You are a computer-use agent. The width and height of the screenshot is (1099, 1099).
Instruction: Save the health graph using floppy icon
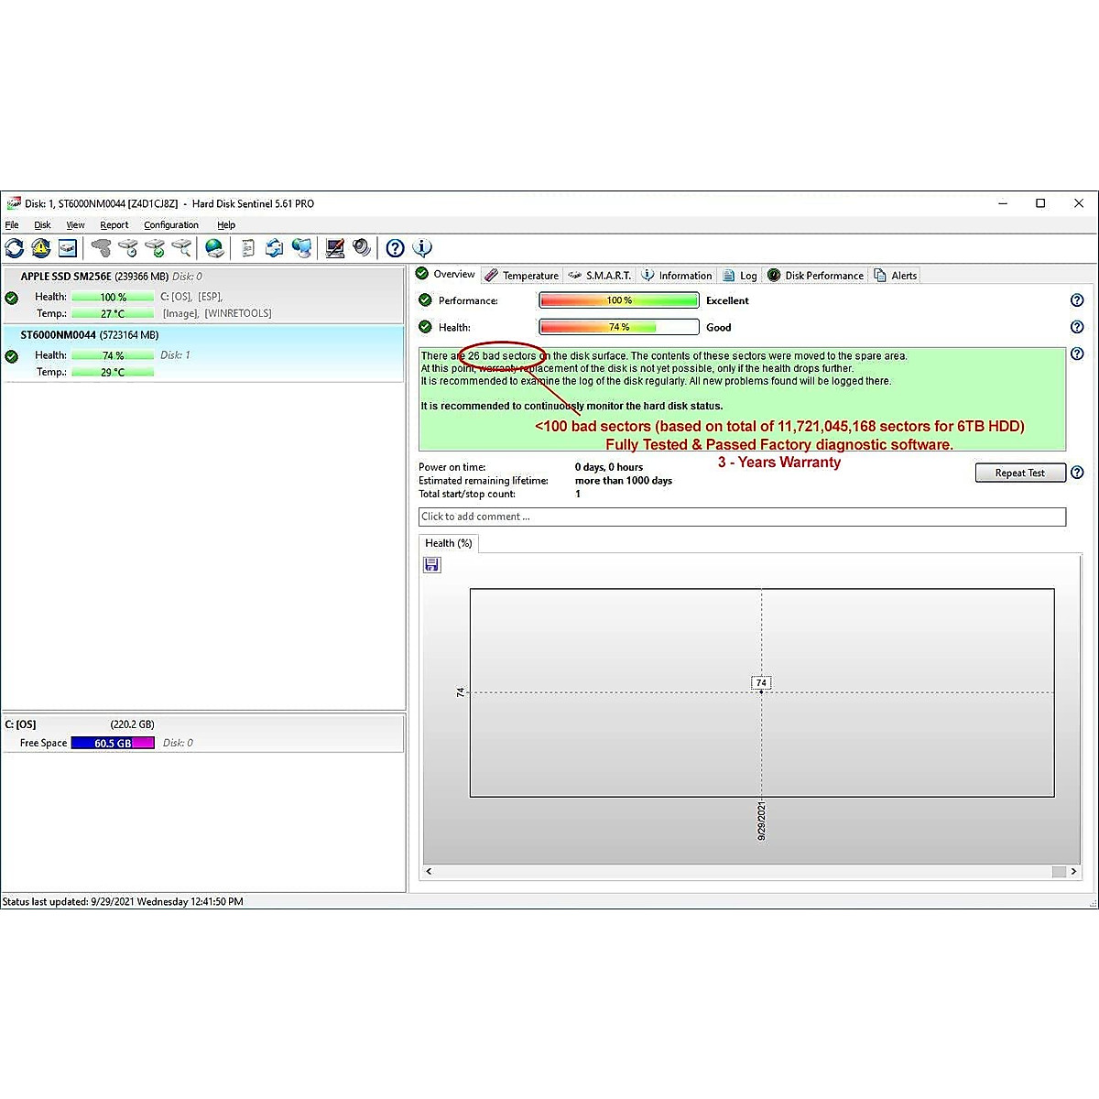(x=432, y=565)
